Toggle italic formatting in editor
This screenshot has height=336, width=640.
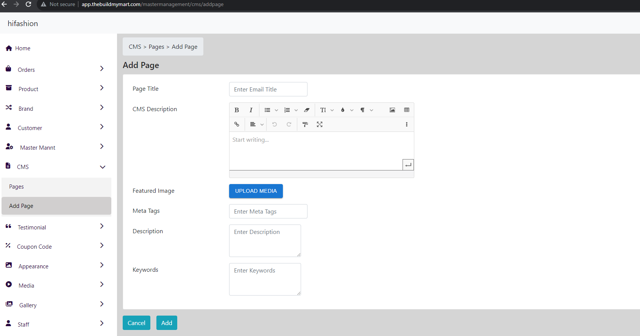[x=251, y=110]
